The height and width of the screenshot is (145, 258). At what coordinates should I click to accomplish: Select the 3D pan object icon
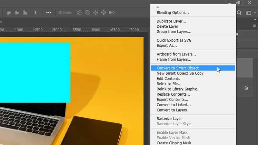[x=95, y=13]
